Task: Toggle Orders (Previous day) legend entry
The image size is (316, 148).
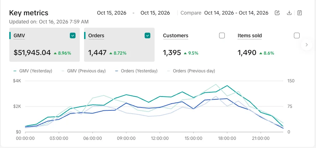Action: [191, 71]
